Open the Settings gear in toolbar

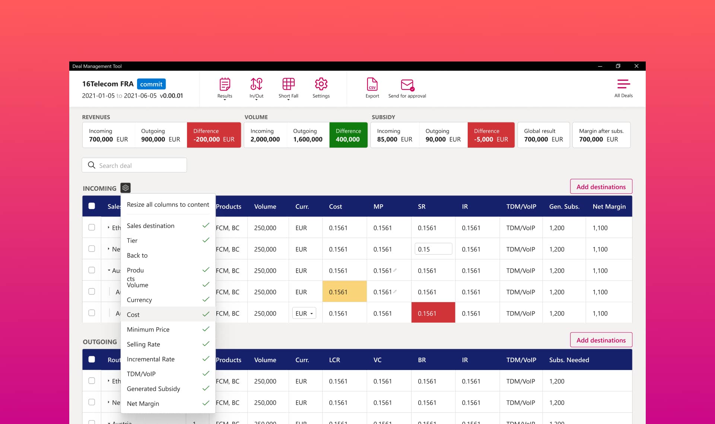[x=321, y=85]
